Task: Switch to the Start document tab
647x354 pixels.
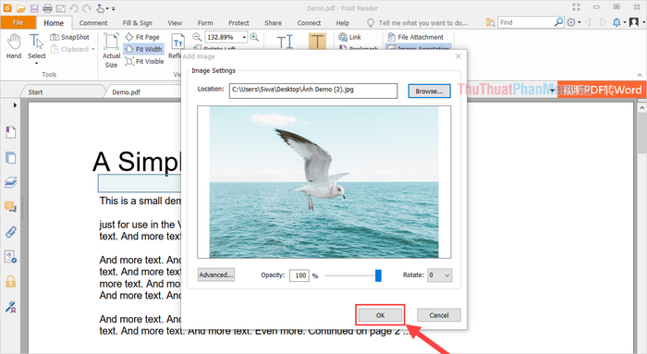Action: click(x=35, y=92)
